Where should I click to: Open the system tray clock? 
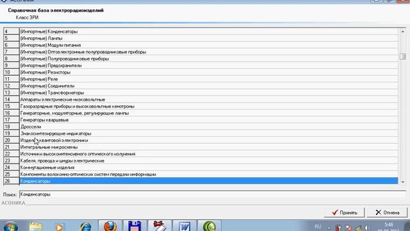[389, 227]
